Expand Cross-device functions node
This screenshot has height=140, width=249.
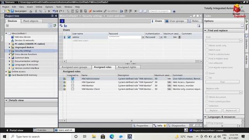[x=9, y=54]
